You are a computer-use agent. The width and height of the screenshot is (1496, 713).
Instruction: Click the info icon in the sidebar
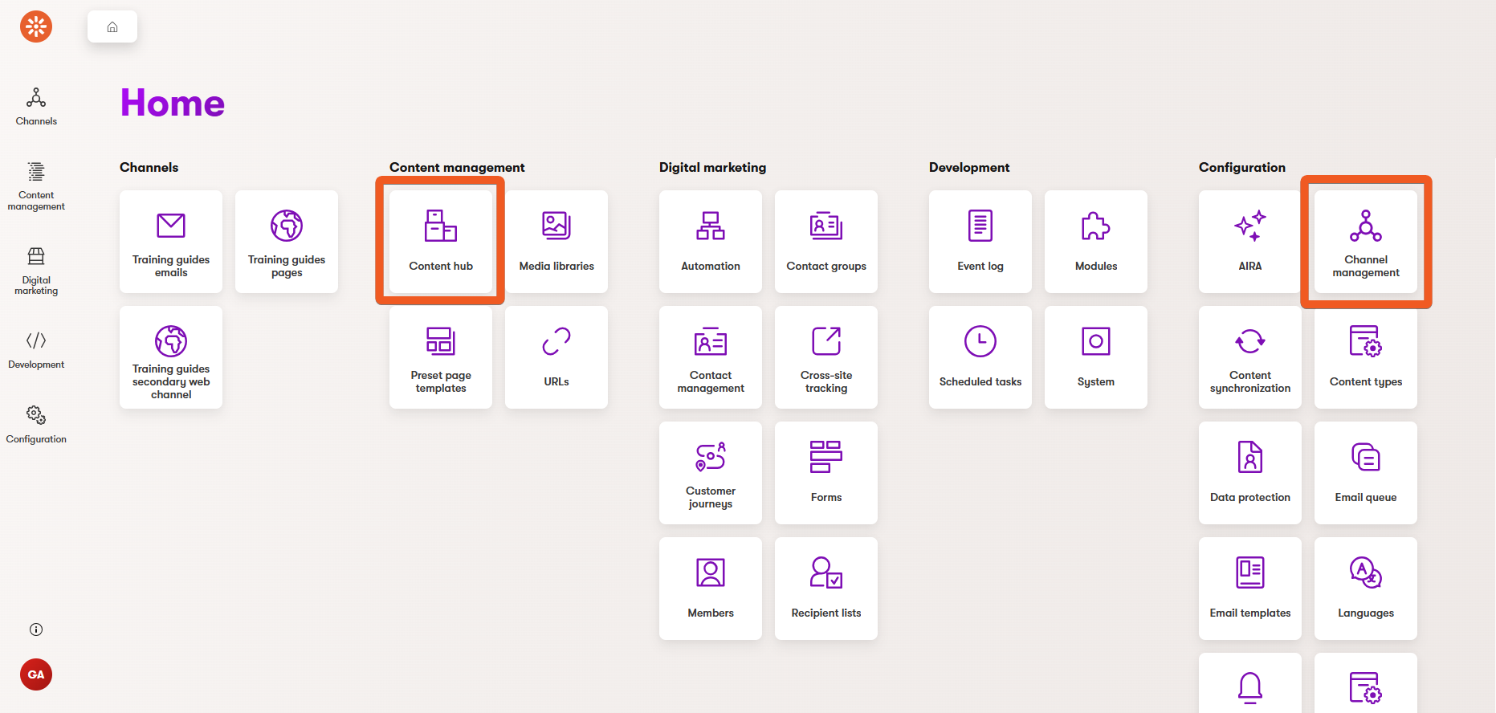(36, 629)
